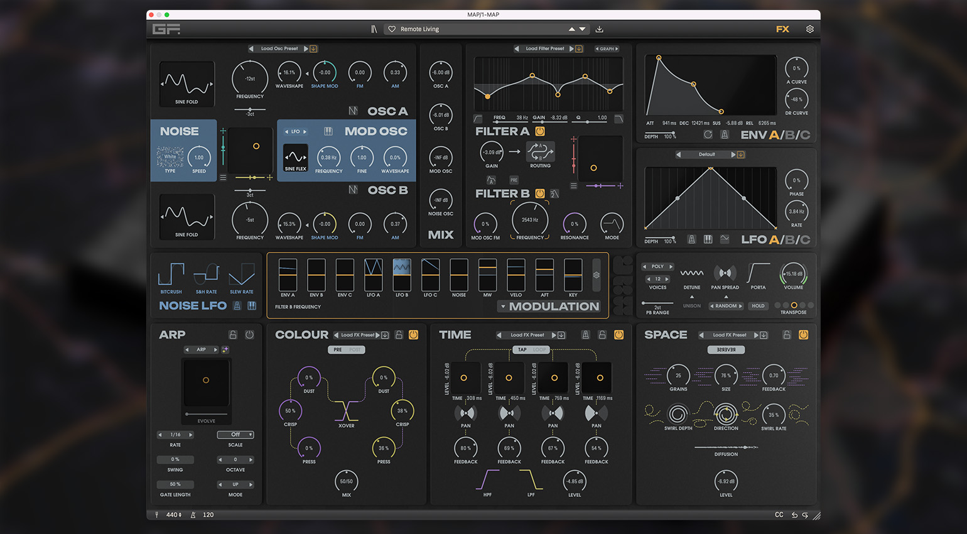Screen dimensions: 967x534
Task: Click the undo arrow in status bar
Action: pyautogui.click(x=794, y=515)
